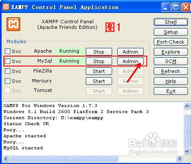Start the Mercury module
The image size is (191, 164).
tap(99, 81)
